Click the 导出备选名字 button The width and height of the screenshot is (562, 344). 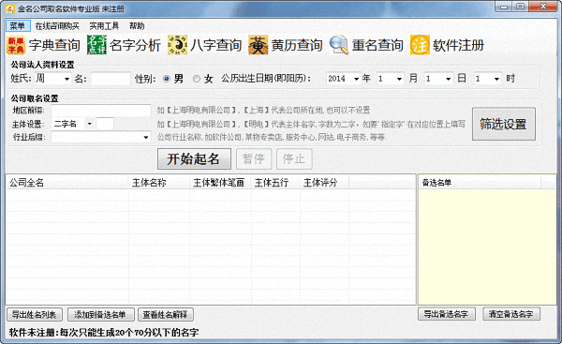click(x=446, y=314)
